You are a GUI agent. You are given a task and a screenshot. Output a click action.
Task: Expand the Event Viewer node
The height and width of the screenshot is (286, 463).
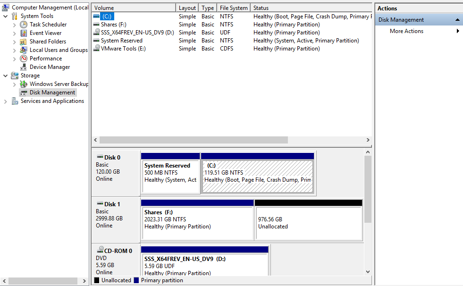(x=15, y=34)
